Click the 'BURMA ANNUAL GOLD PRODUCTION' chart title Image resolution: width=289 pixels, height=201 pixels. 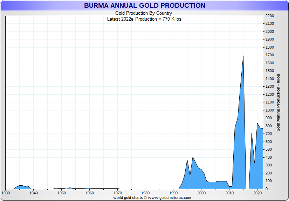[x=144, y=6]
